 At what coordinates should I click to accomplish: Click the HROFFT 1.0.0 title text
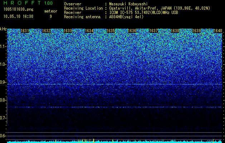pyautogui.click(x=28, y=3)
